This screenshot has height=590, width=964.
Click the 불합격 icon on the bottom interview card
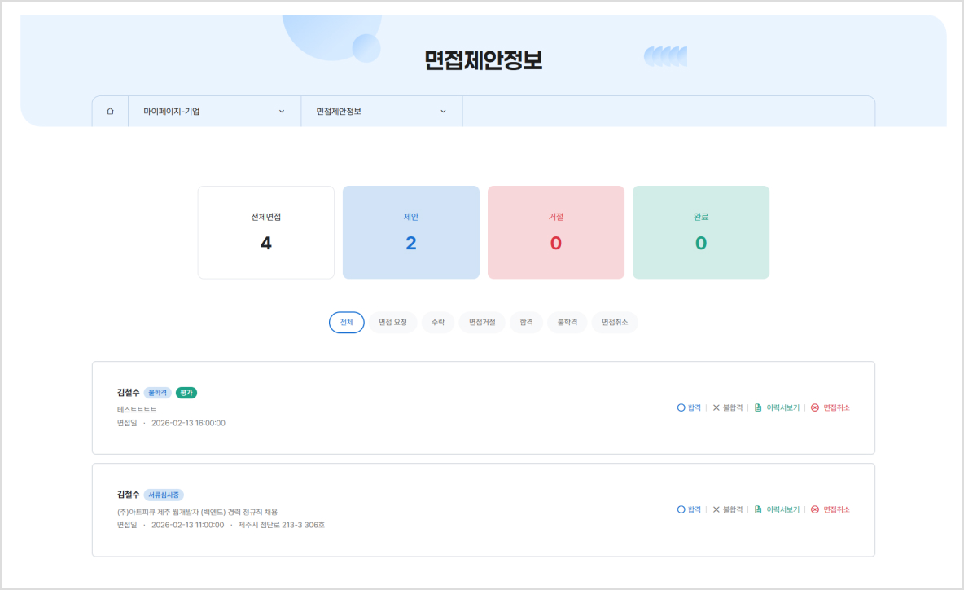716,509
